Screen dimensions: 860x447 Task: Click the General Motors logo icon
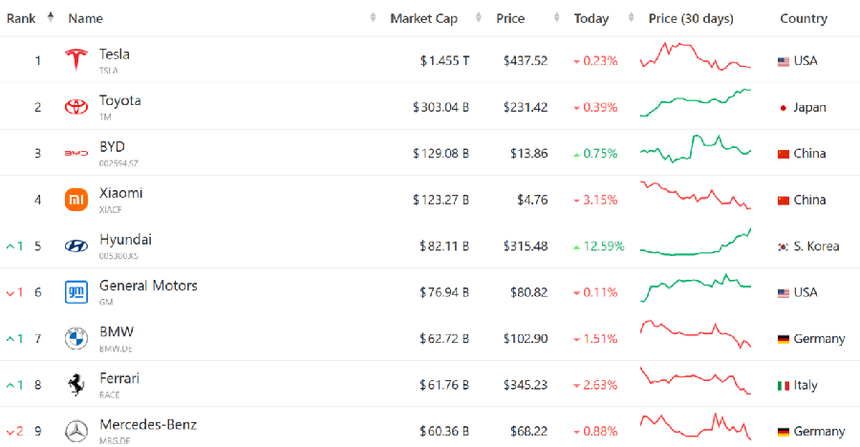point(75,292)
